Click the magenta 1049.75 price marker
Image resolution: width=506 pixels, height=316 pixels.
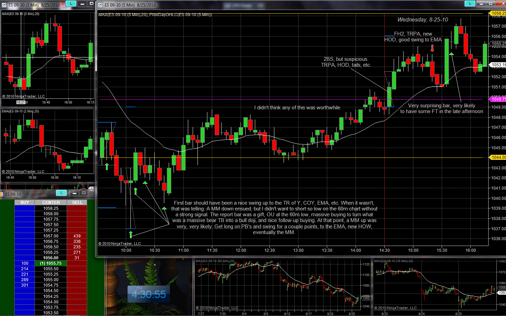point(498,99)
